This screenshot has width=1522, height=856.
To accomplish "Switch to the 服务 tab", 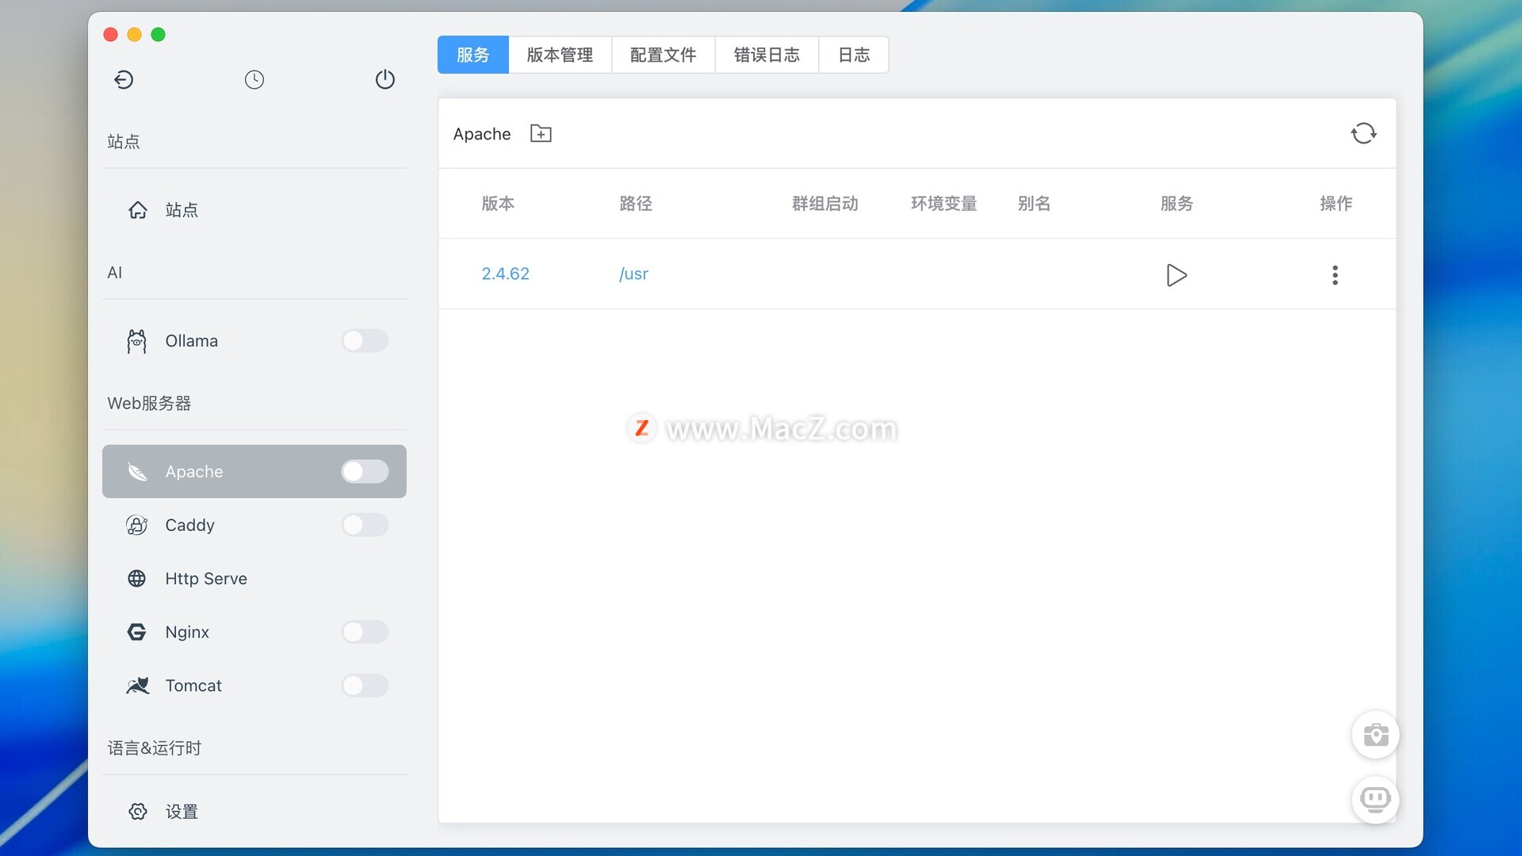I will pos(473,55).
